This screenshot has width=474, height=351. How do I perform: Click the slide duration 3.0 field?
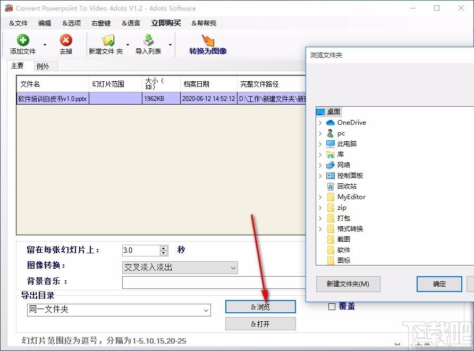tap(141, 251)
